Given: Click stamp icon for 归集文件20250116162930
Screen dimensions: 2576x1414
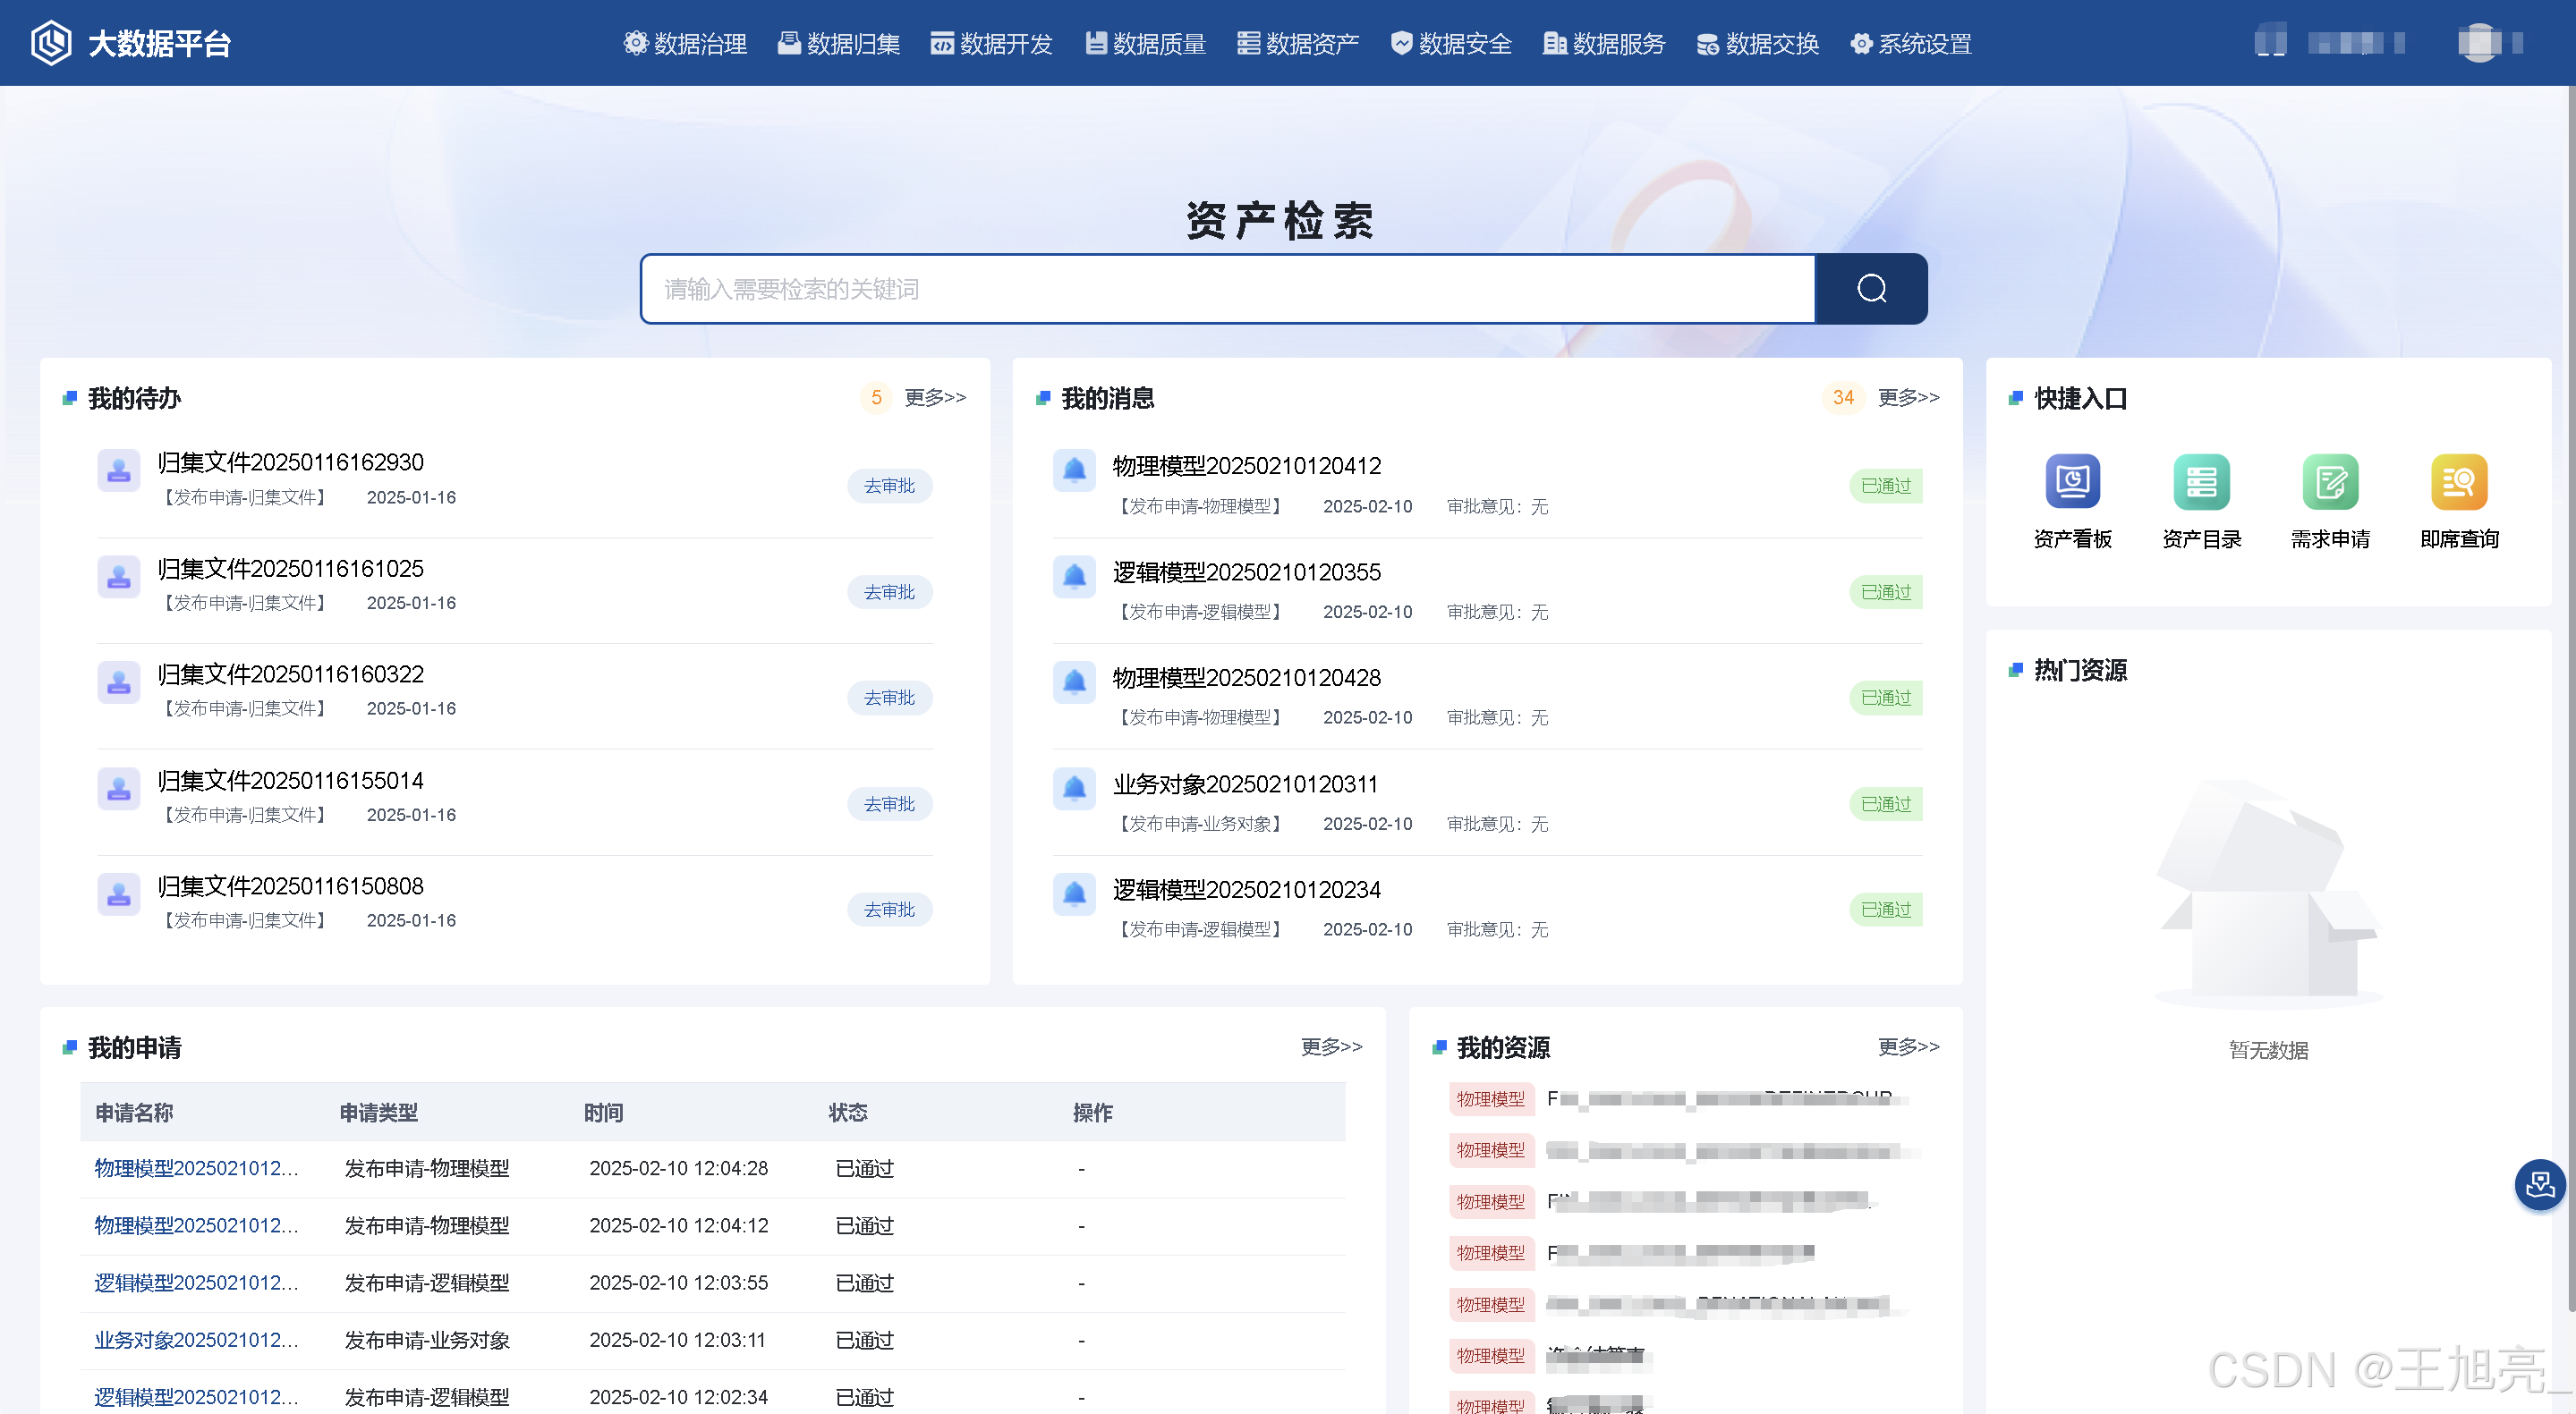Looking at the screenshot, I should (x=118, y=470).
